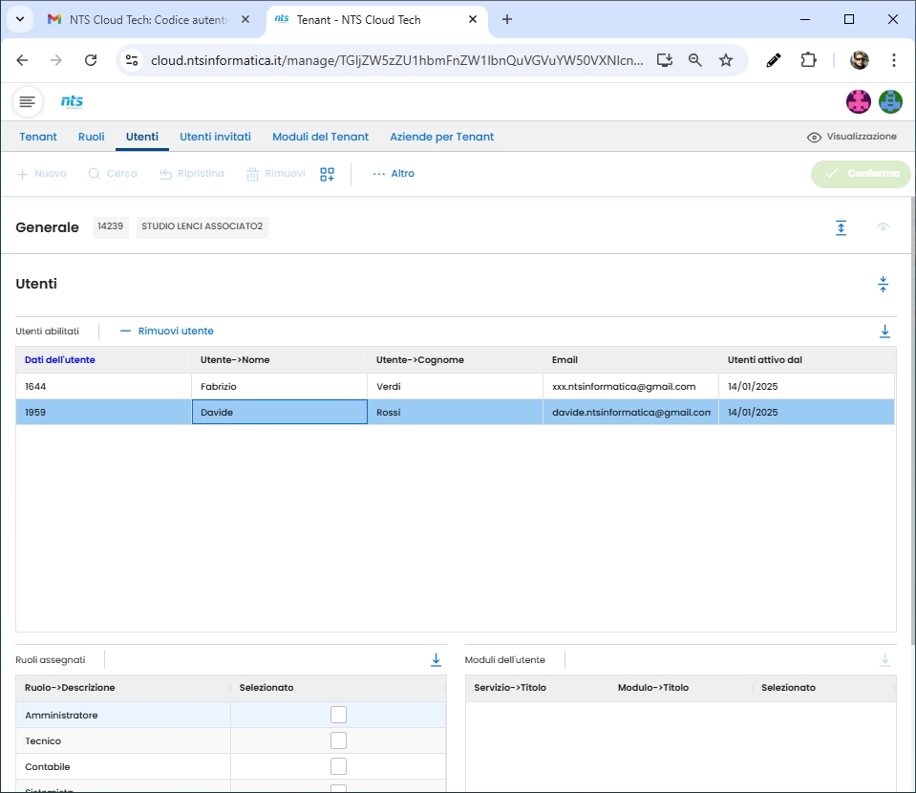Click the Rimuovi utente button

coord(167,332)
